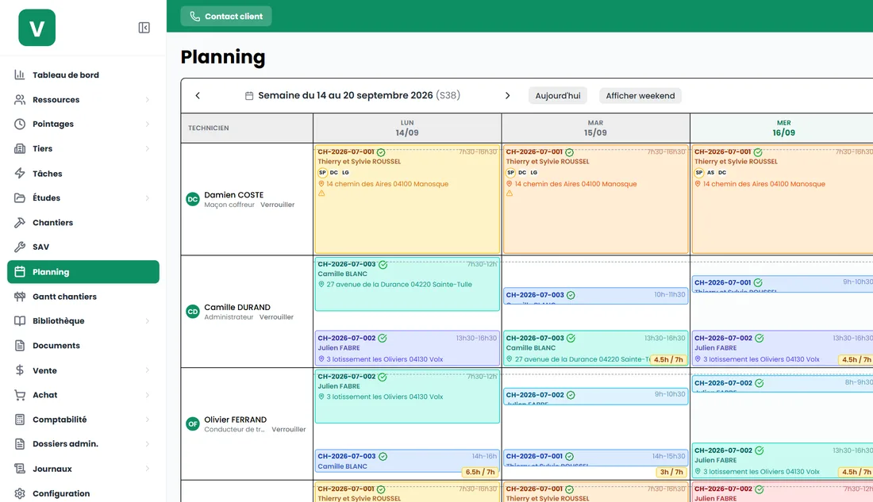Viewport: 873px width, 502px height.
Task: Click the Vente dollar icon
Action: [x=20, y=370]
